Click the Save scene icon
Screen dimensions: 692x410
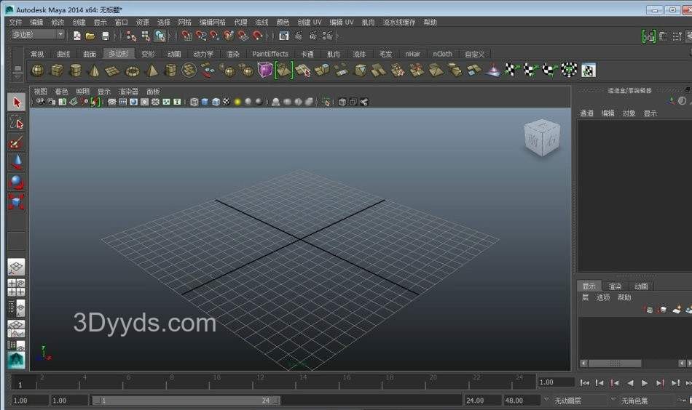(106, 36)
